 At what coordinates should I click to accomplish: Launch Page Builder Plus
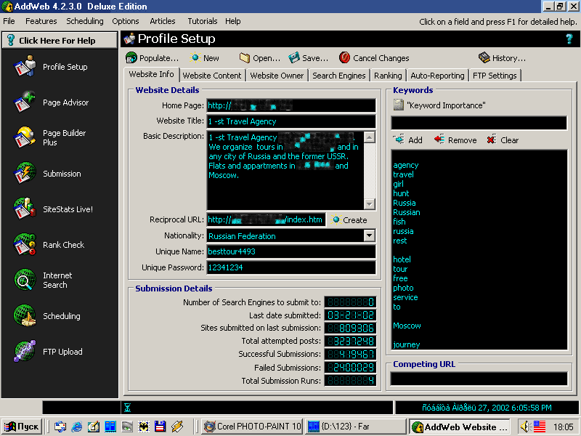click(51, 137)
